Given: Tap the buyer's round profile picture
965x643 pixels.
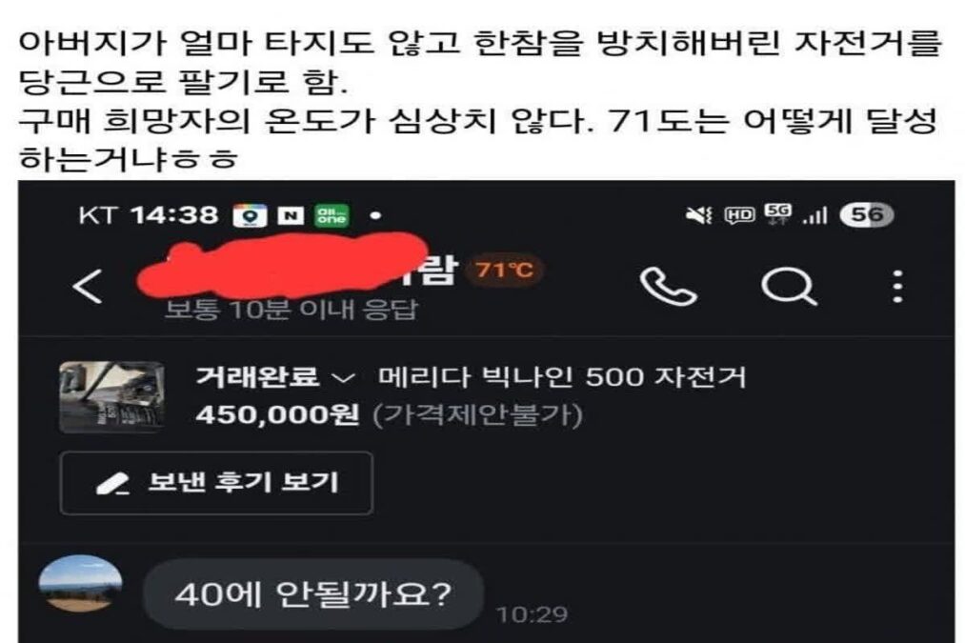Looking at the screenshot, I should tap(80, 583).
